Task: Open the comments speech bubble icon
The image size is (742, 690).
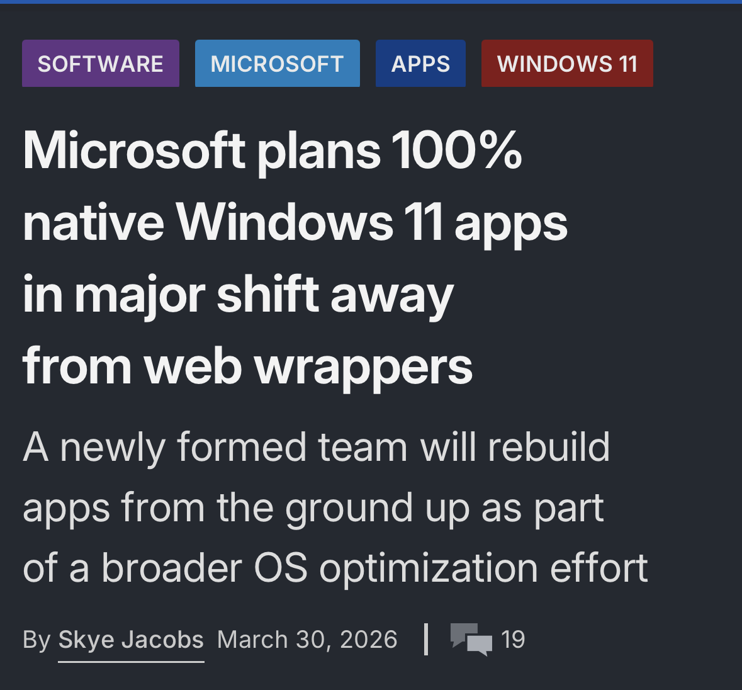Action: [x=471, y=639]
